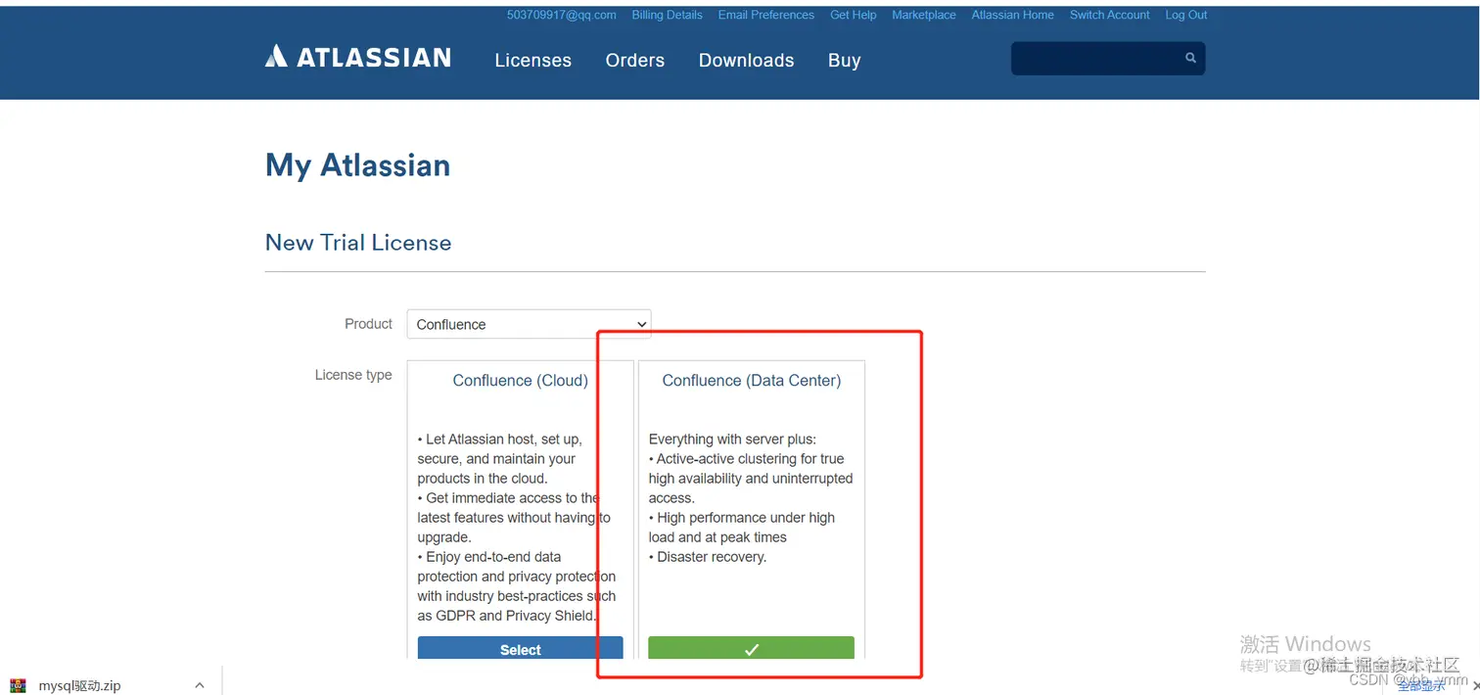Click the Log Out link
The height and width of the screenshot is (695, 1480).
tap(1186, 15)
